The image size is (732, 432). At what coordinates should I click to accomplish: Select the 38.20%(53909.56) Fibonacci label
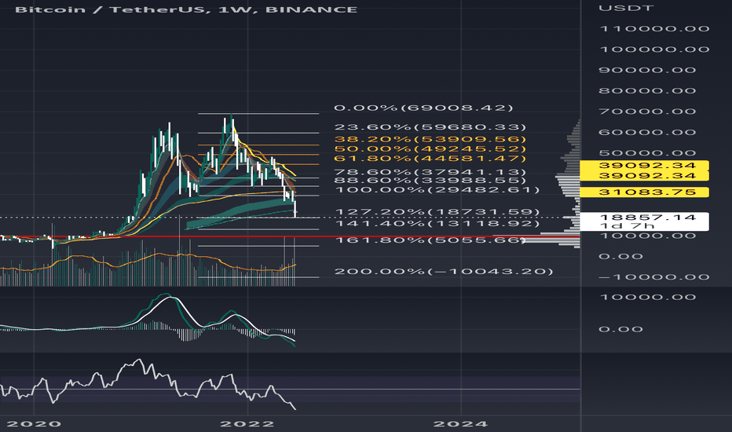[430, 139]
